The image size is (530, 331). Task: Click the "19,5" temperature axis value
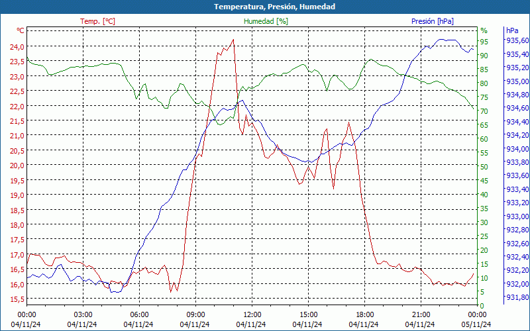click(x=17, y=180)
